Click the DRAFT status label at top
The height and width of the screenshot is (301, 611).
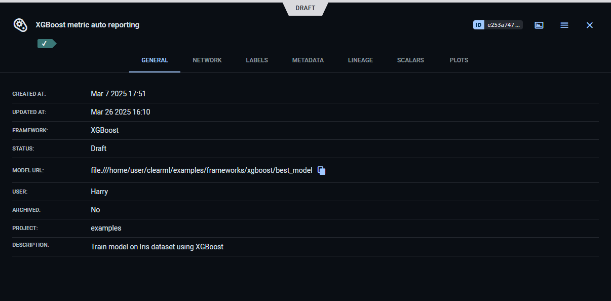click(305, 8)
